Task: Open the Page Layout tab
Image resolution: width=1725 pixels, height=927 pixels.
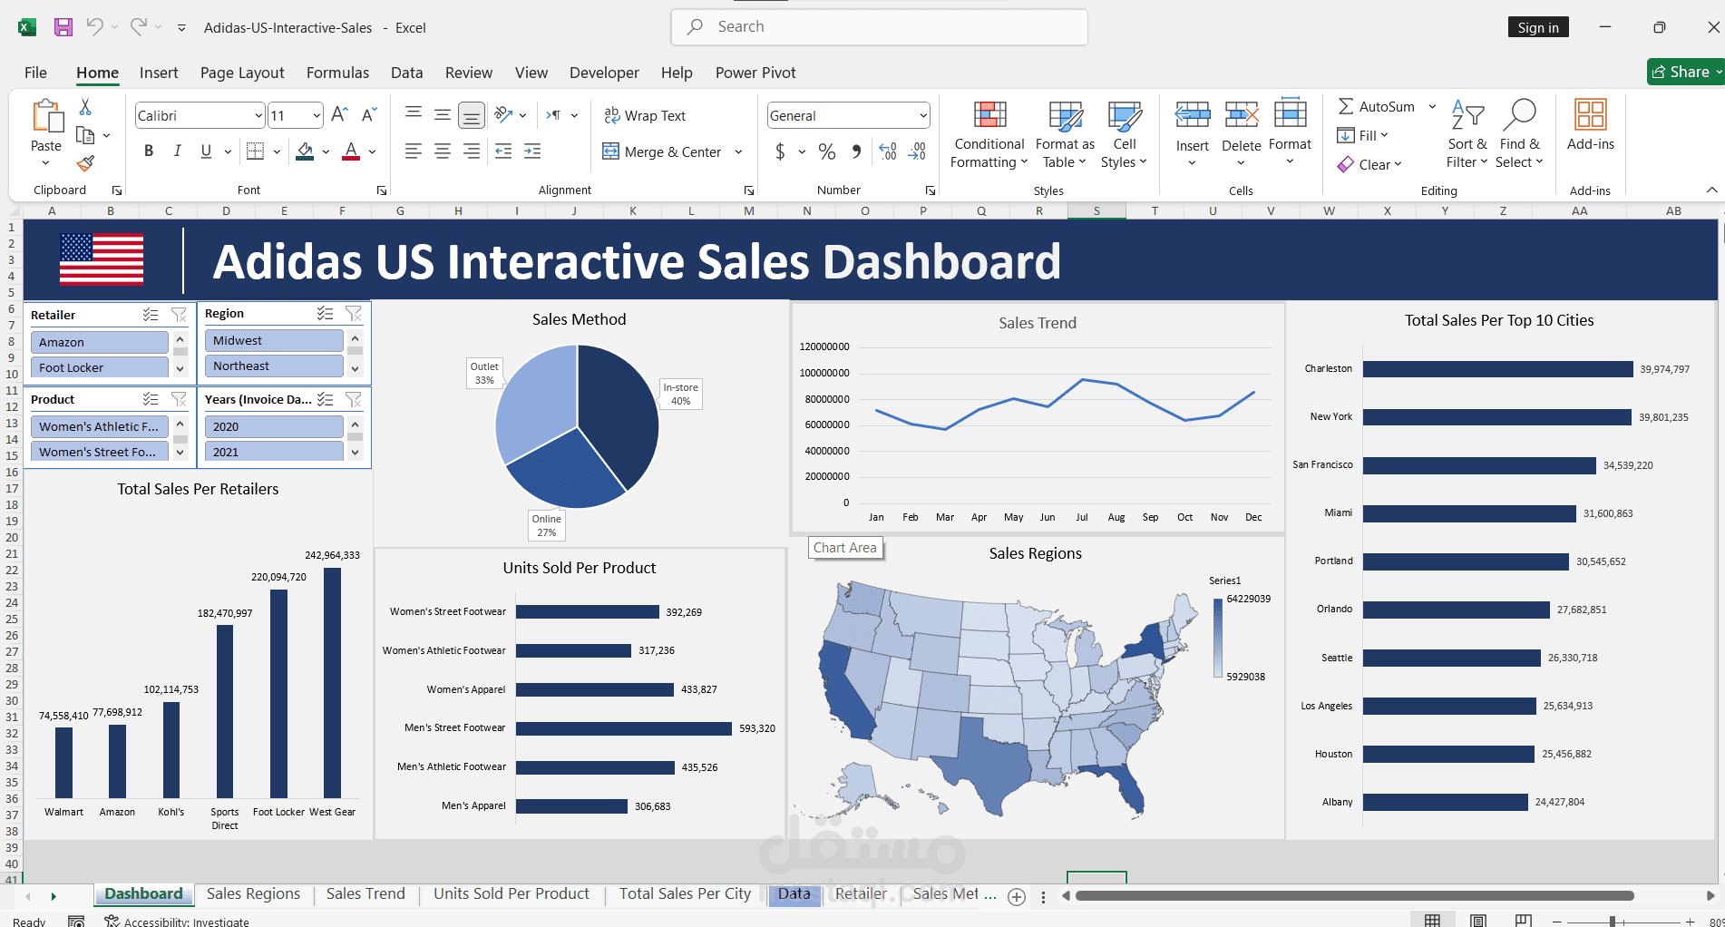Action: [242, 73]
